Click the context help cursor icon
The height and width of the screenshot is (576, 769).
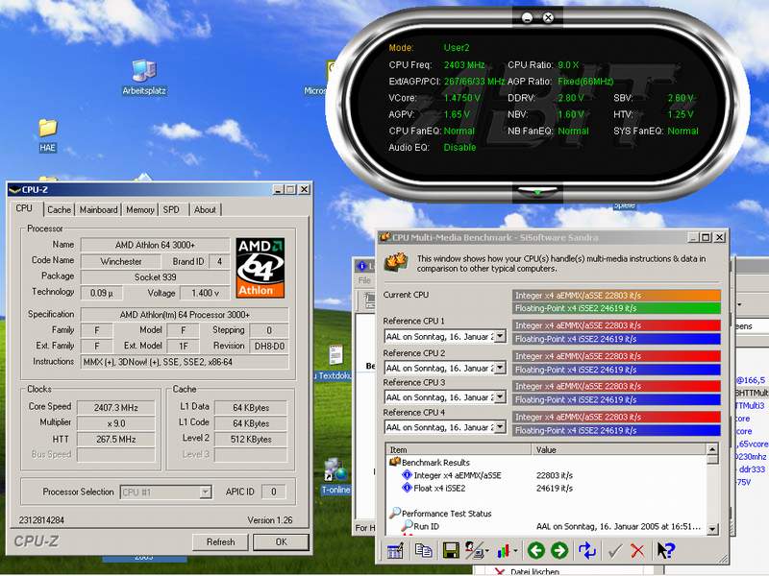[x=666, y=551]
